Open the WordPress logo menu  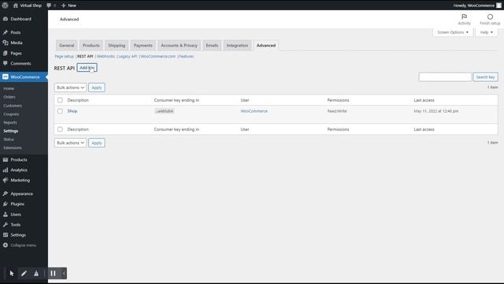pos(6,6)
